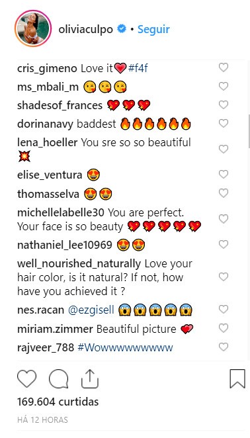Like the comment by elise_ventura

[224, 174]
